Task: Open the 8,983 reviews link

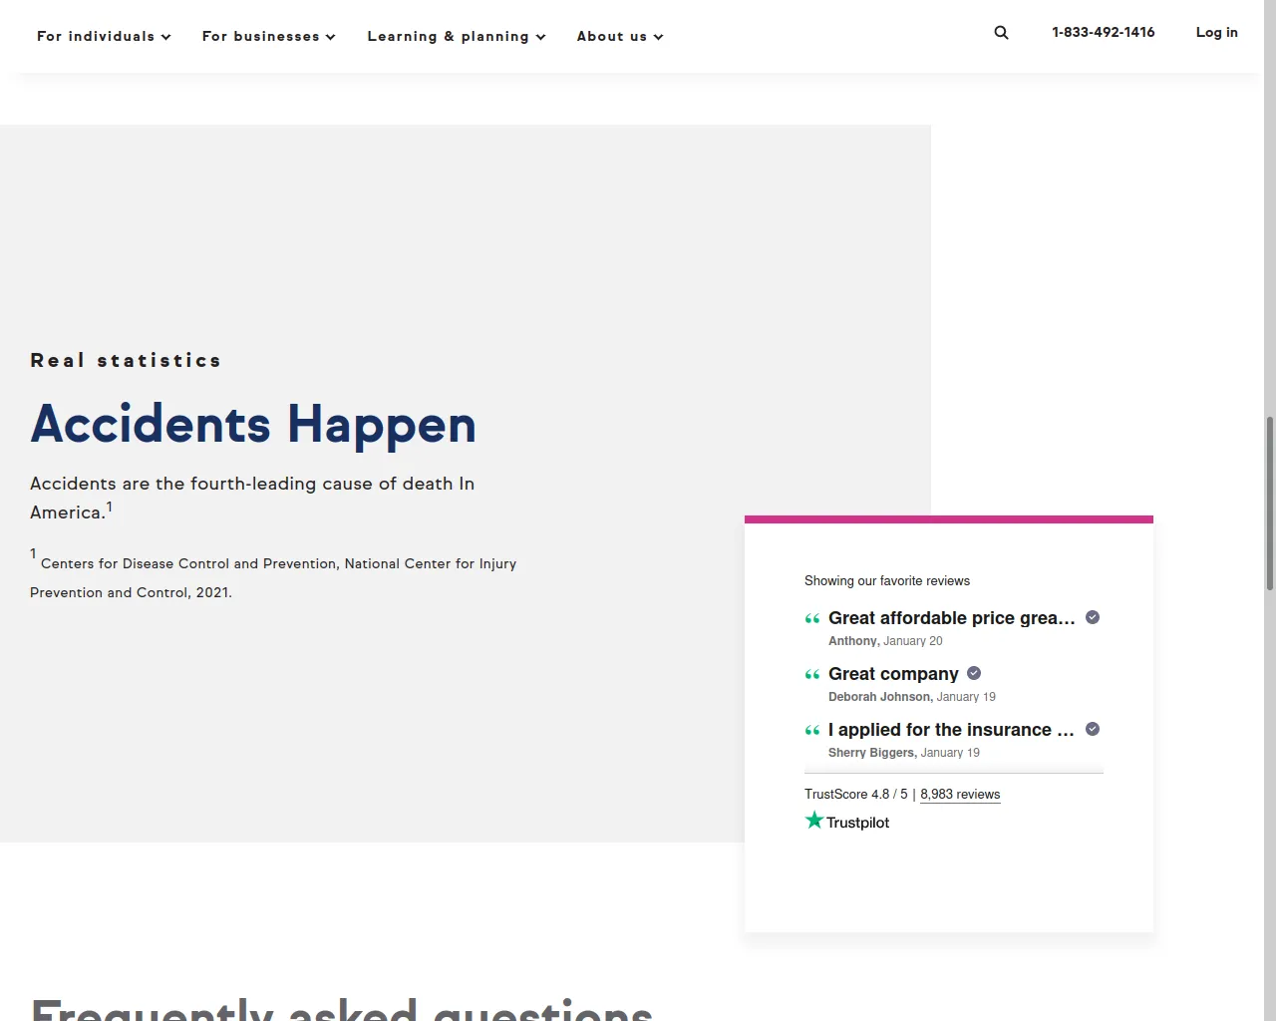Action: click(959, 795)
